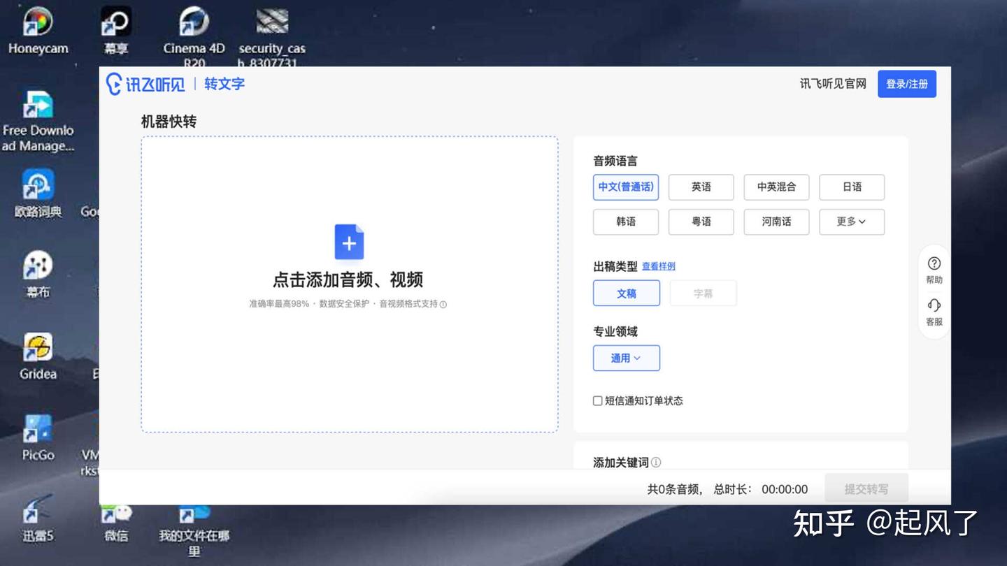Click the info icon next to 添加关键词
Image resolution: width=1007 pixels, height=566 pixels.
click(656, 462)
